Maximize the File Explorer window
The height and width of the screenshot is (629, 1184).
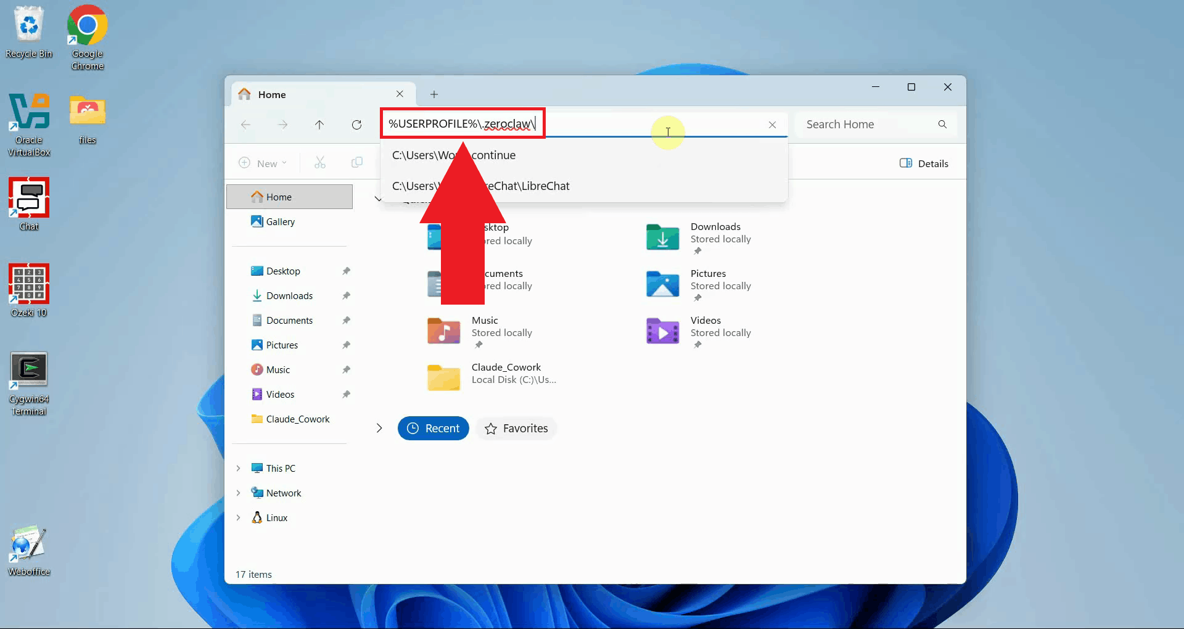click(911, 87)
